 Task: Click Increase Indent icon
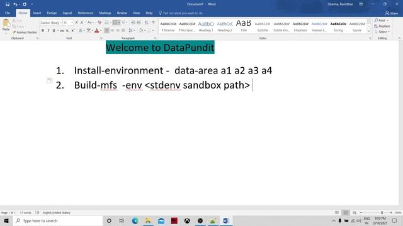coord(139,23)
